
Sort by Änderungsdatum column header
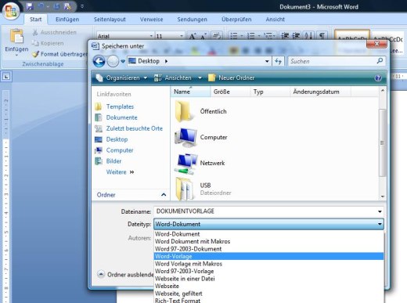[x=320, y=92]
